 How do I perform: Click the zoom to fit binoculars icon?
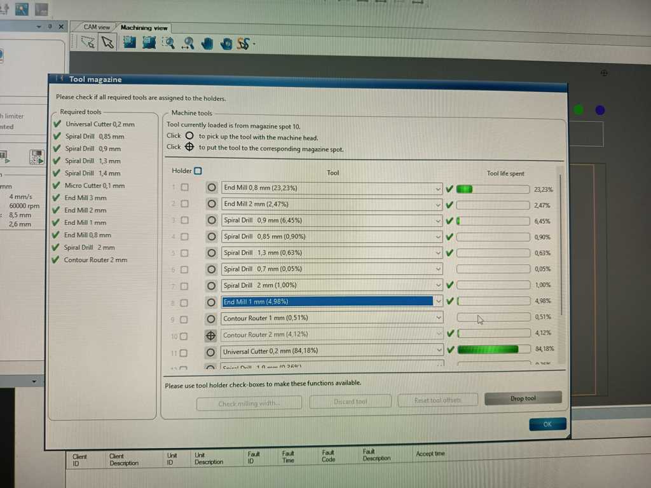click(188, 43)
